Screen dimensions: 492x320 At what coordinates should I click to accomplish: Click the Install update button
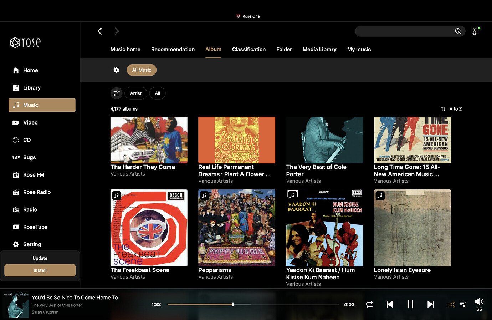(x=40, y=270)
